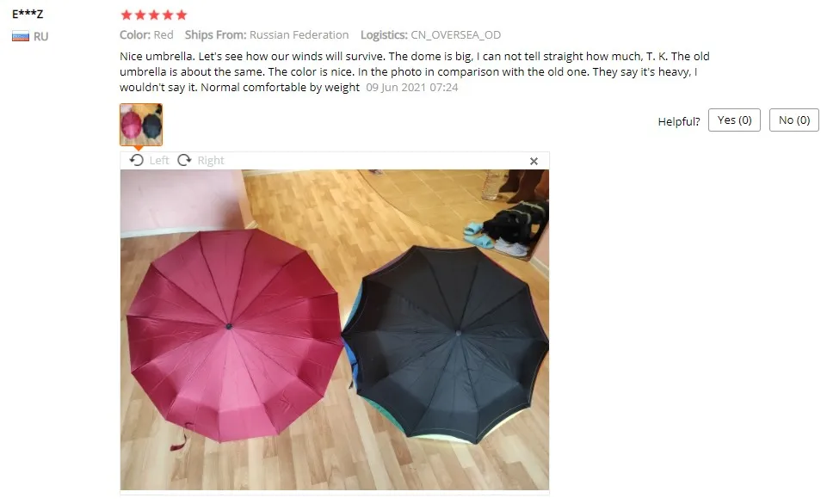The height and width of the screenshot is (504, 827).
Task: Click the five-star rating icons
Action: (x=153, y=15)
